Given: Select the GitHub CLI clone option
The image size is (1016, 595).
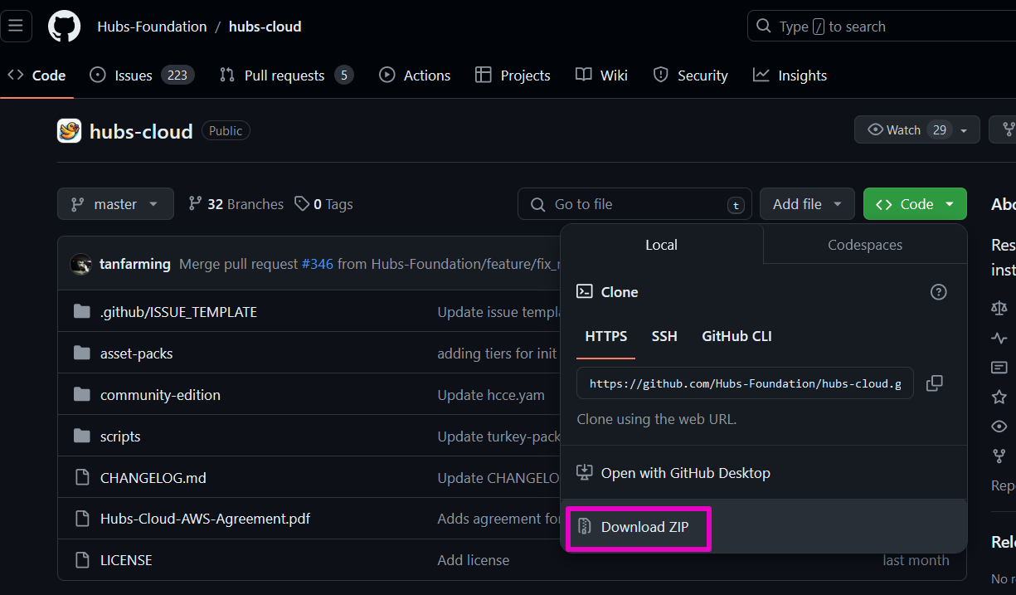Looking at the screenshot, I should coord(736,336).
